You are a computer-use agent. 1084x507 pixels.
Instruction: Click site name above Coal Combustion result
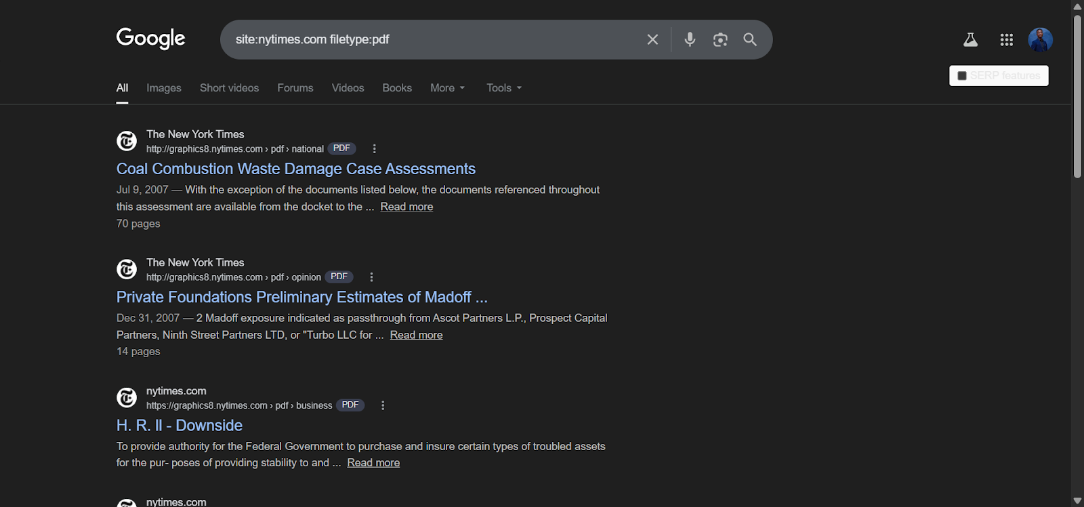(195, 134)
